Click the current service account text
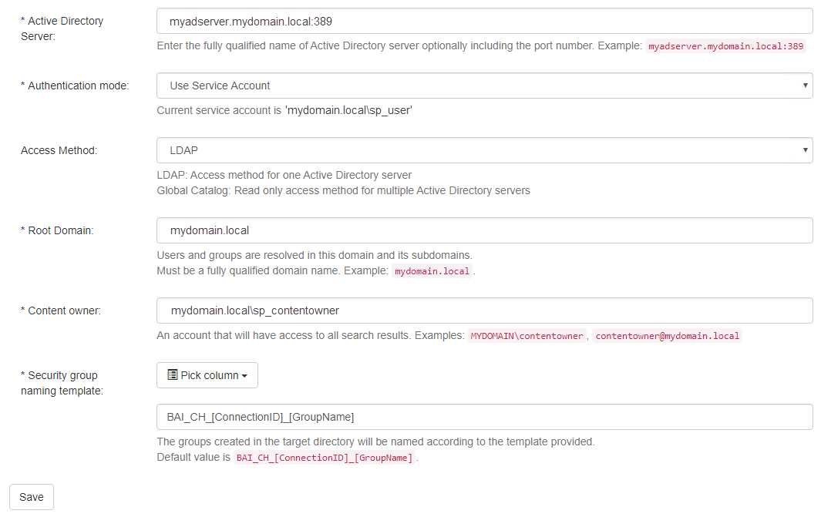 (x=284, y=110)
